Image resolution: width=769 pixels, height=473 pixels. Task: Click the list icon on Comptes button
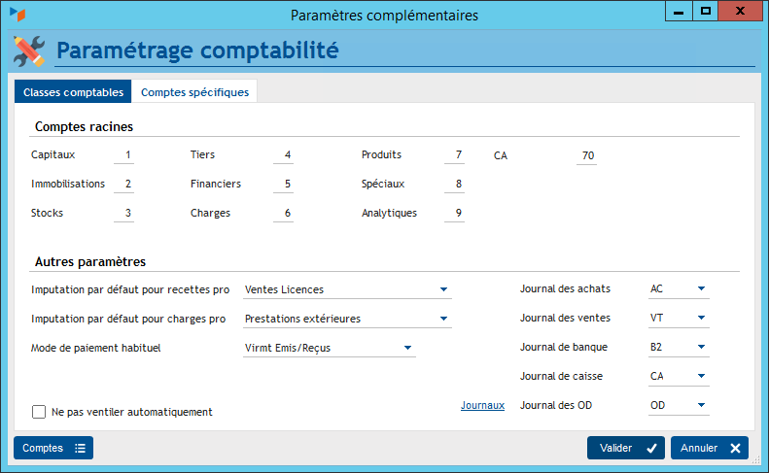pos(81,448)
